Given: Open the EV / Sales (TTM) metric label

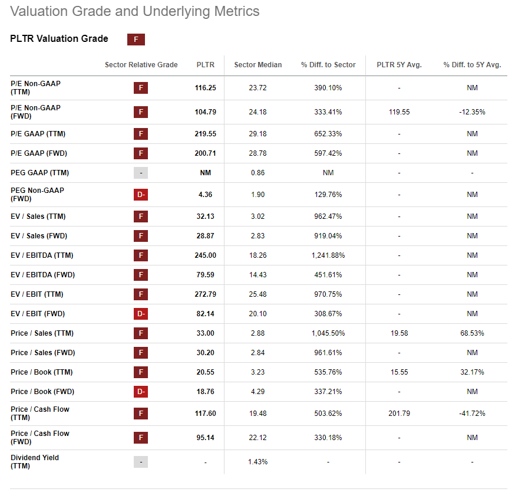Looking at the screenshot, I should 38,217.
